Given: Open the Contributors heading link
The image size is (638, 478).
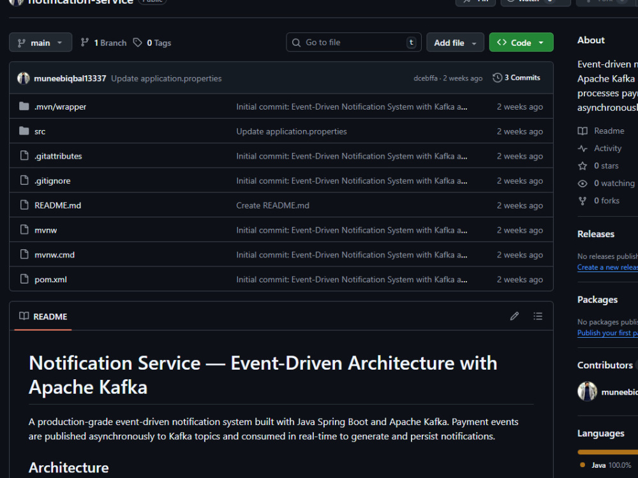Looking at the screenshot, I should [605, 365].
